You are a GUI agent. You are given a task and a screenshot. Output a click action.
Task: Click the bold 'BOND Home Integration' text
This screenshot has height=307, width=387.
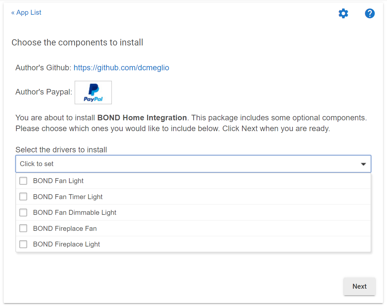(142, 118)
